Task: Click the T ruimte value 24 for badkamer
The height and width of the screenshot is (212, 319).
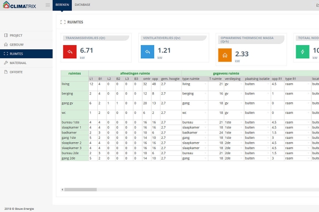Action: pyautogui.click(x=221, y=132)
